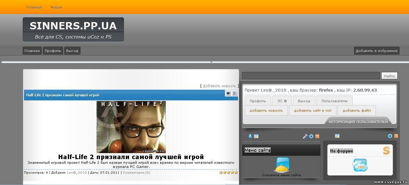Open gear settings above На форуме block
The width and height of the screenshot is (409, 185).
(390, 136)
